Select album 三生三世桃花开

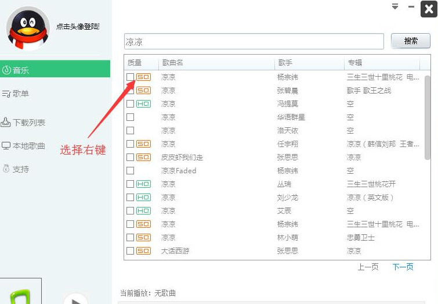click(371, 184)
